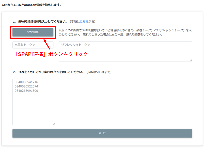Click empty space in the JAN list text area
The height and width of the screenshot is (149, 205).
(x=33, y=110)
